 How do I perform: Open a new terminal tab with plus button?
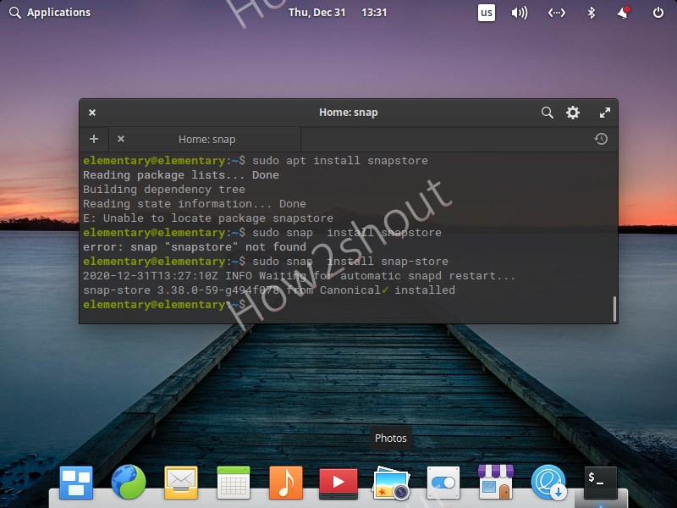[94, 139]
